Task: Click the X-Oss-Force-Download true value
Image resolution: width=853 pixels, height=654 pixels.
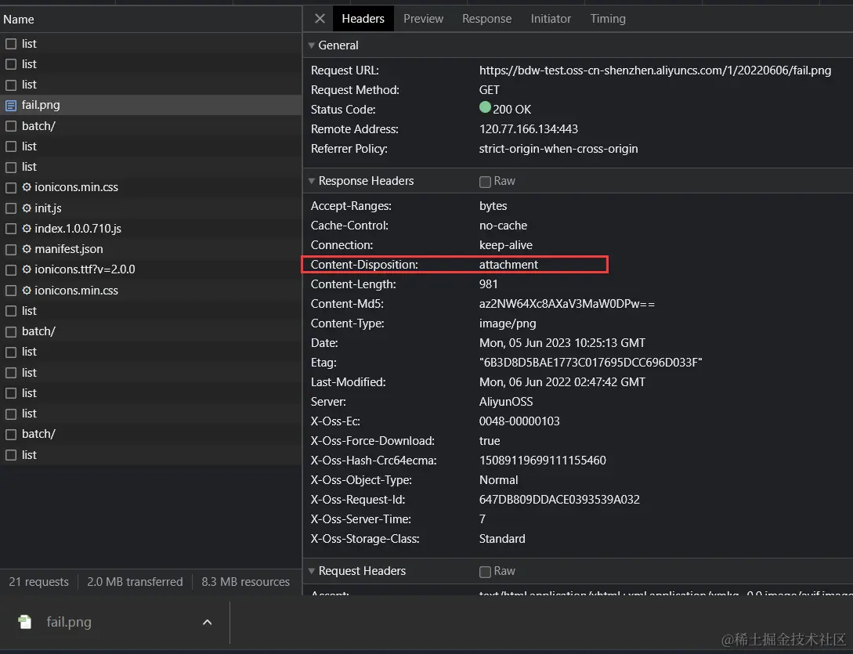Action: pos(490,441)
